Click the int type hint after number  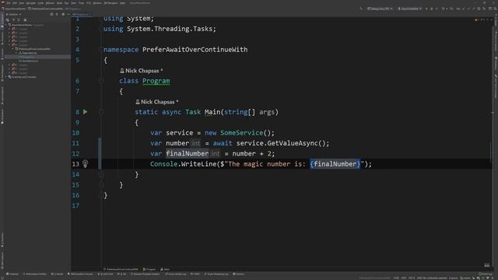(195, 143)
